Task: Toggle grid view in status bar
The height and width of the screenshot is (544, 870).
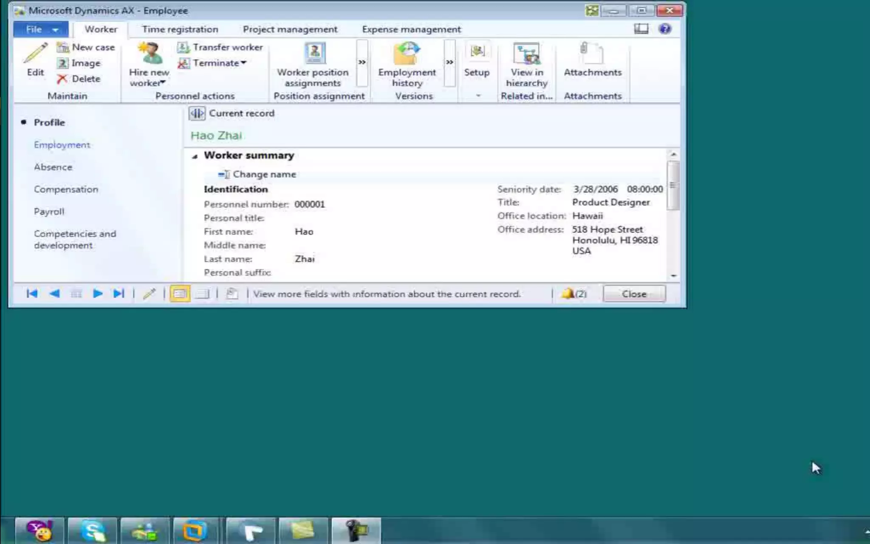Action: [x=202, y=294]
